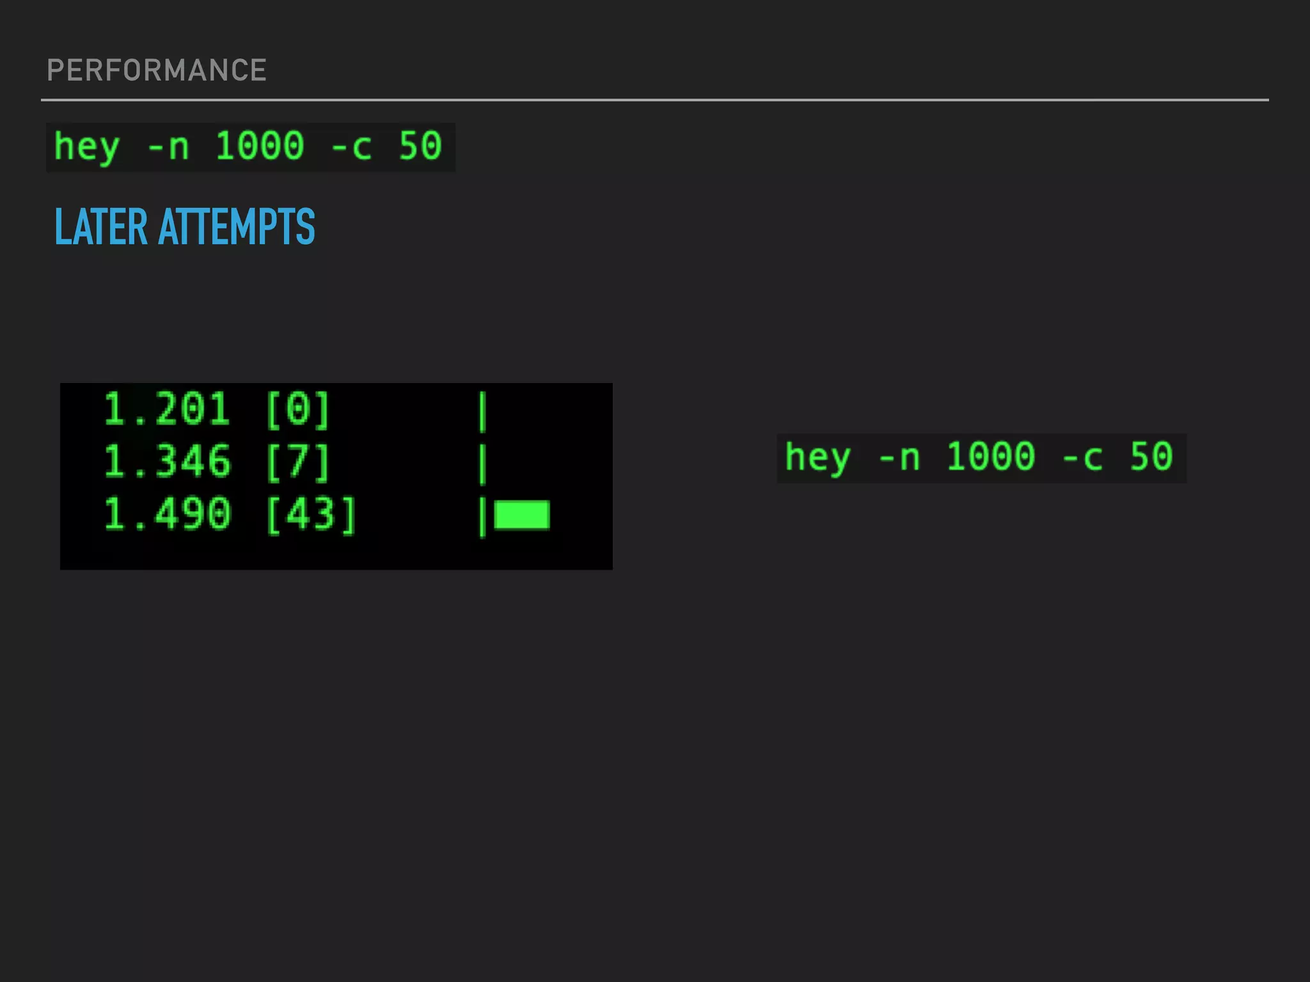
Task: Click the green histogram bar
Action: point(522,515)
